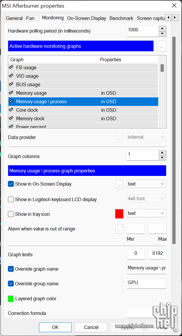This screenshot has width=182, height=336.
Task: Uncheck Override graph name
Action: tap(11, 269)
